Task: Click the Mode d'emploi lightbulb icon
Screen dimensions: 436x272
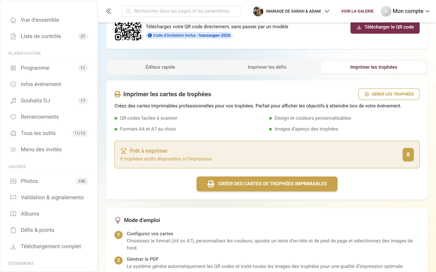Action: pos(118,220)
